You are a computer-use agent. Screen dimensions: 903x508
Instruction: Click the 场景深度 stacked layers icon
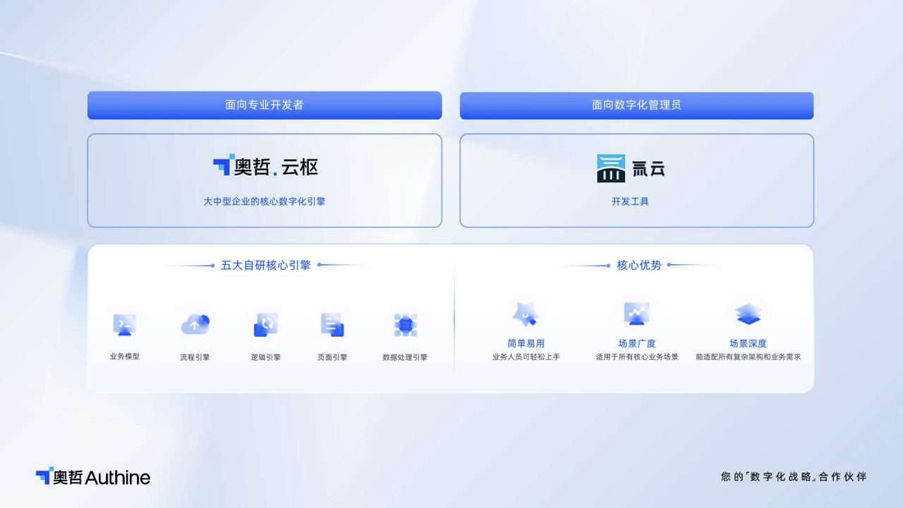click(x=749, y=314)
